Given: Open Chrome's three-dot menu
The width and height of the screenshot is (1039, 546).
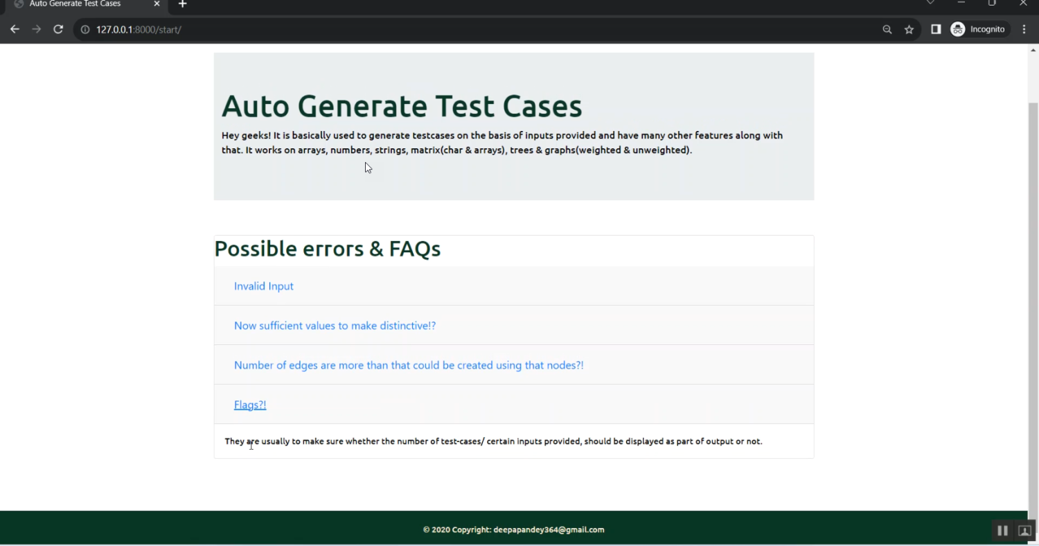Looking at the screenshot, I should pyautogui.click(x=1024, y=29).
